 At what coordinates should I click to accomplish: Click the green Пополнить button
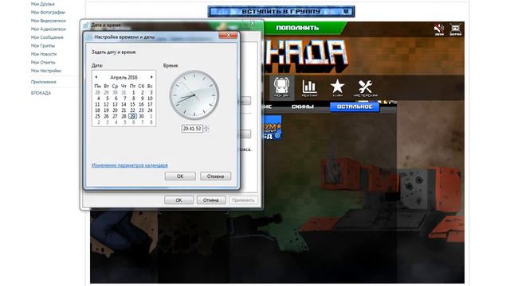(297, 28)
